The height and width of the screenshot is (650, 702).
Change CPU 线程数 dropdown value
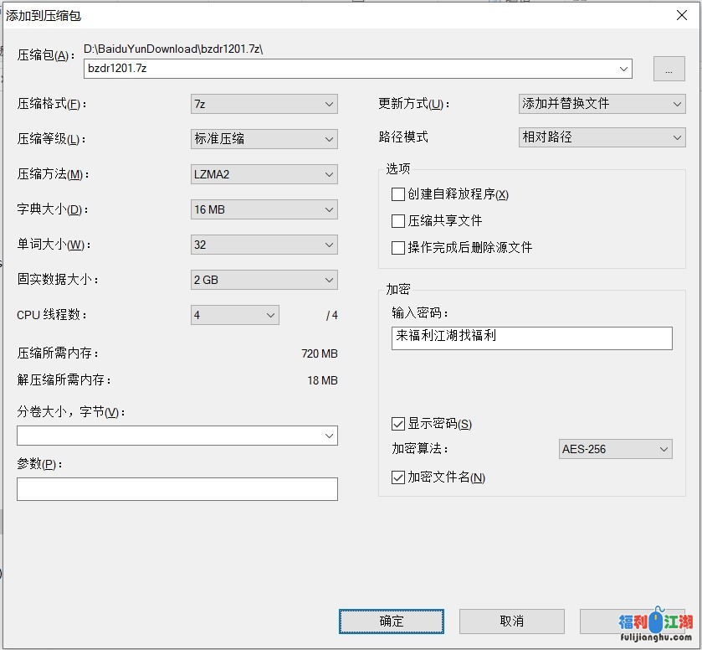pos(234,315)
